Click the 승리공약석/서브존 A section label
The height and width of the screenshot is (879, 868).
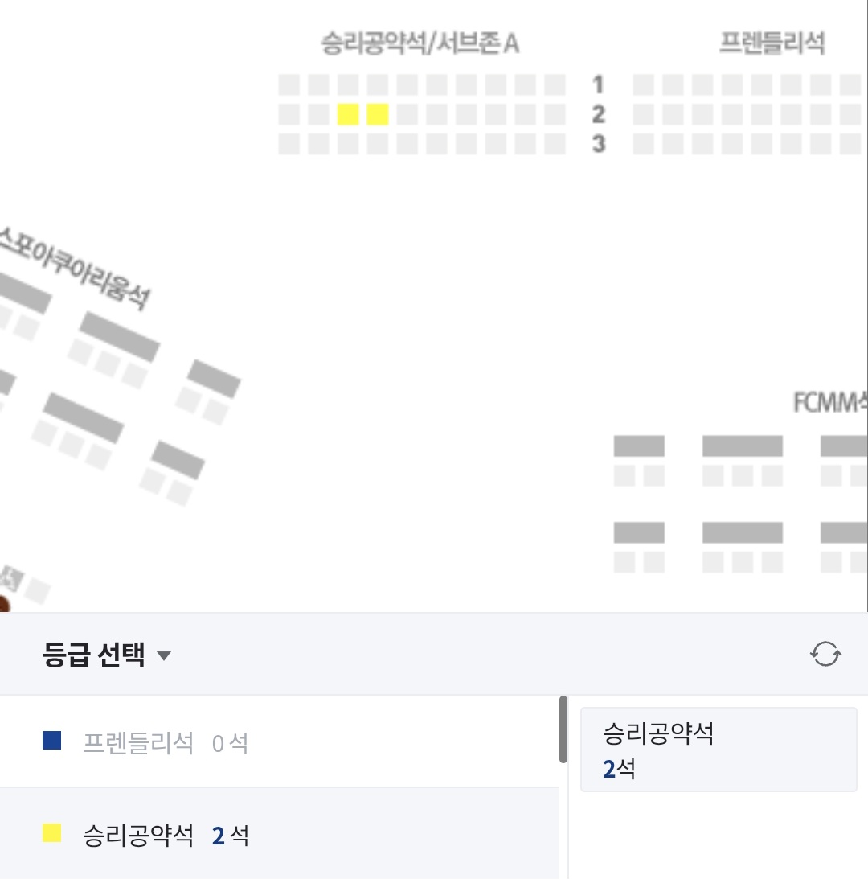pyautogui.click(x=420, y=43)
